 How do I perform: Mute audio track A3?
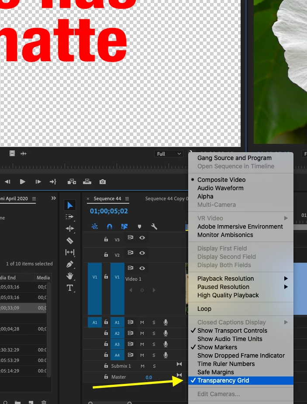142,344
